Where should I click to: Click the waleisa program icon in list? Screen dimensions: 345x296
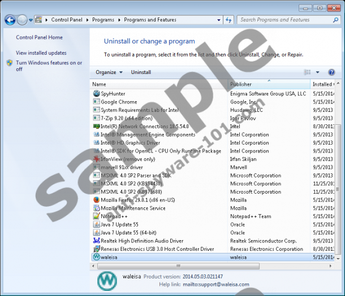(x=96, y=257)
